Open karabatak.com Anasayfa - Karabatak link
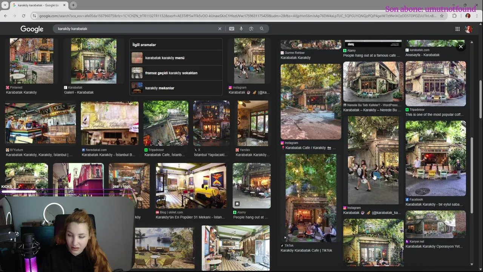The image size is (483, 272). [x=422, y=55]
